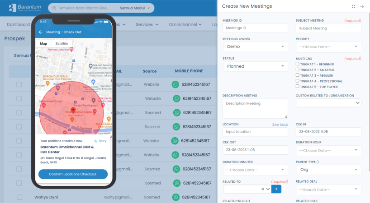Viewport: 370px width, 203px height.
Task: Open the Parent Type Org dropdown
Action: point(329,170)
